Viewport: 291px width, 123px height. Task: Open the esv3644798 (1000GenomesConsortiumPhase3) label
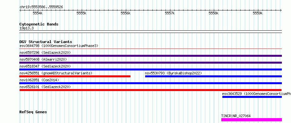59,46
